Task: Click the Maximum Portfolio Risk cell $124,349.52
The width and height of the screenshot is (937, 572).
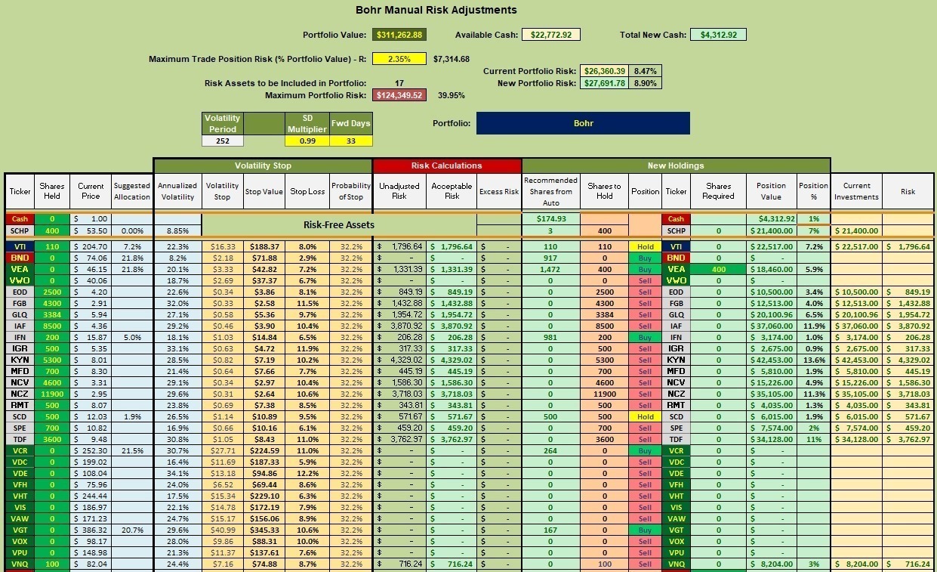Action: [398, 95]
